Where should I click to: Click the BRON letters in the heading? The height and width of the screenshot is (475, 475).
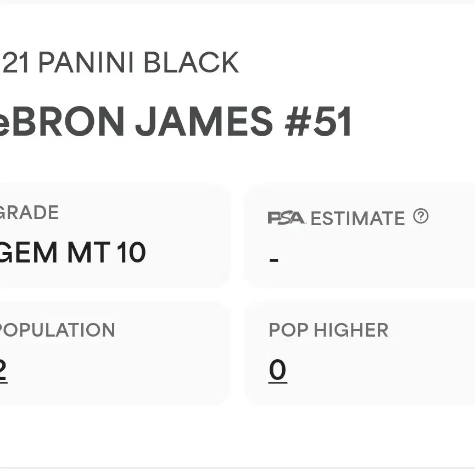click(68, 121)
